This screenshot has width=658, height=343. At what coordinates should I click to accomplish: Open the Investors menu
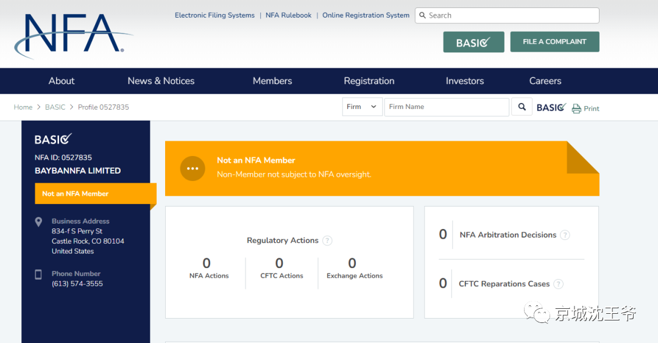tap(465, 81)
